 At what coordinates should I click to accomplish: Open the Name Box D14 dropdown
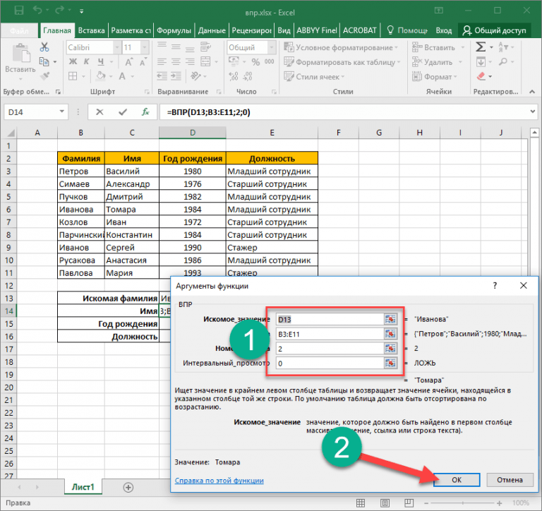[x=61, y=112]
